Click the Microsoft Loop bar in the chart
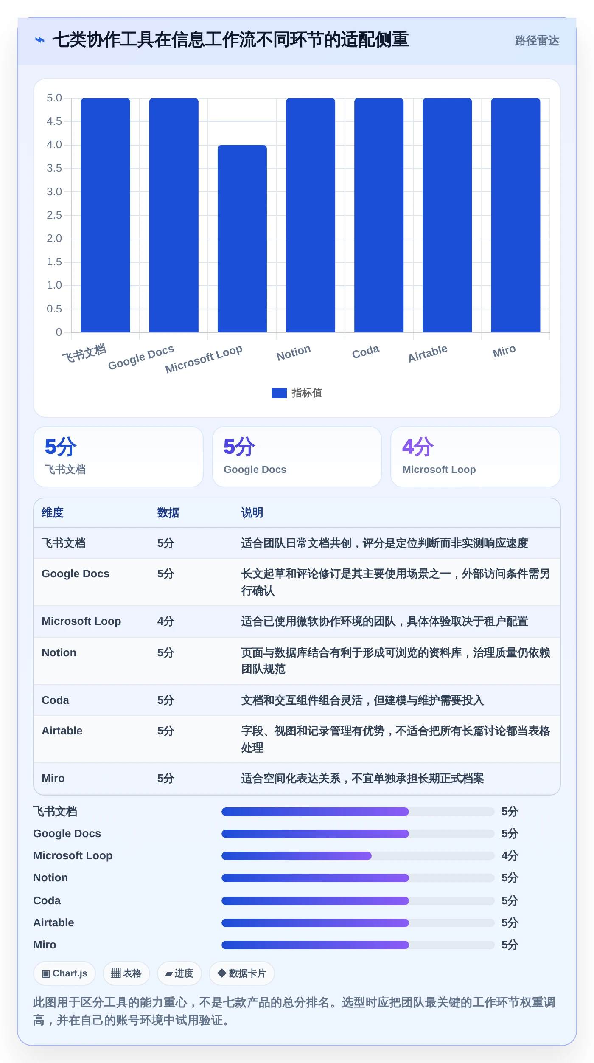Image resolution: width=594 pixels, height=1063 pixels. point(242,239)
